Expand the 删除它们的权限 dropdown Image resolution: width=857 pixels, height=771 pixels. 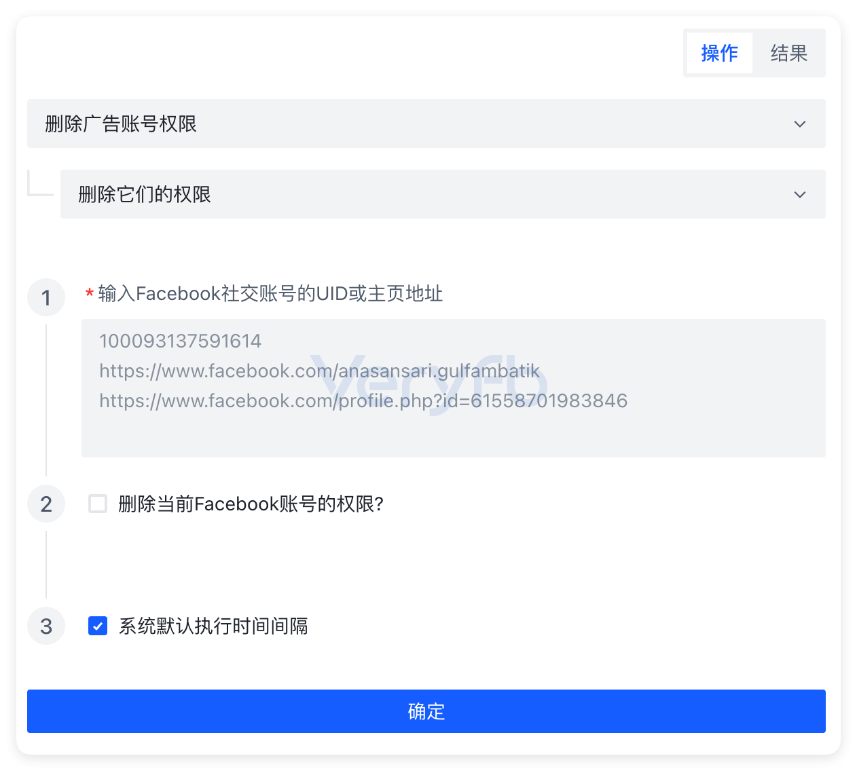[x=443, y=194]
